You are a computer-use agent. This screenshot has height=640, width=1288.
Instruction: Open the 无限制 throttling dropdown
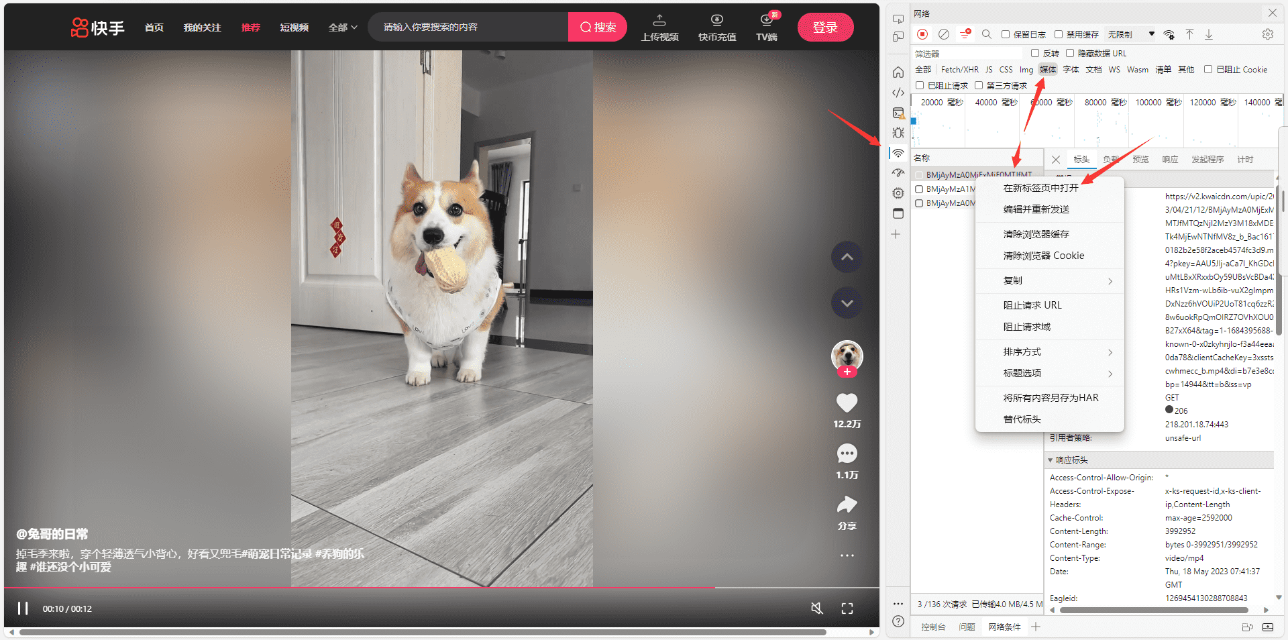point(1130,34)
